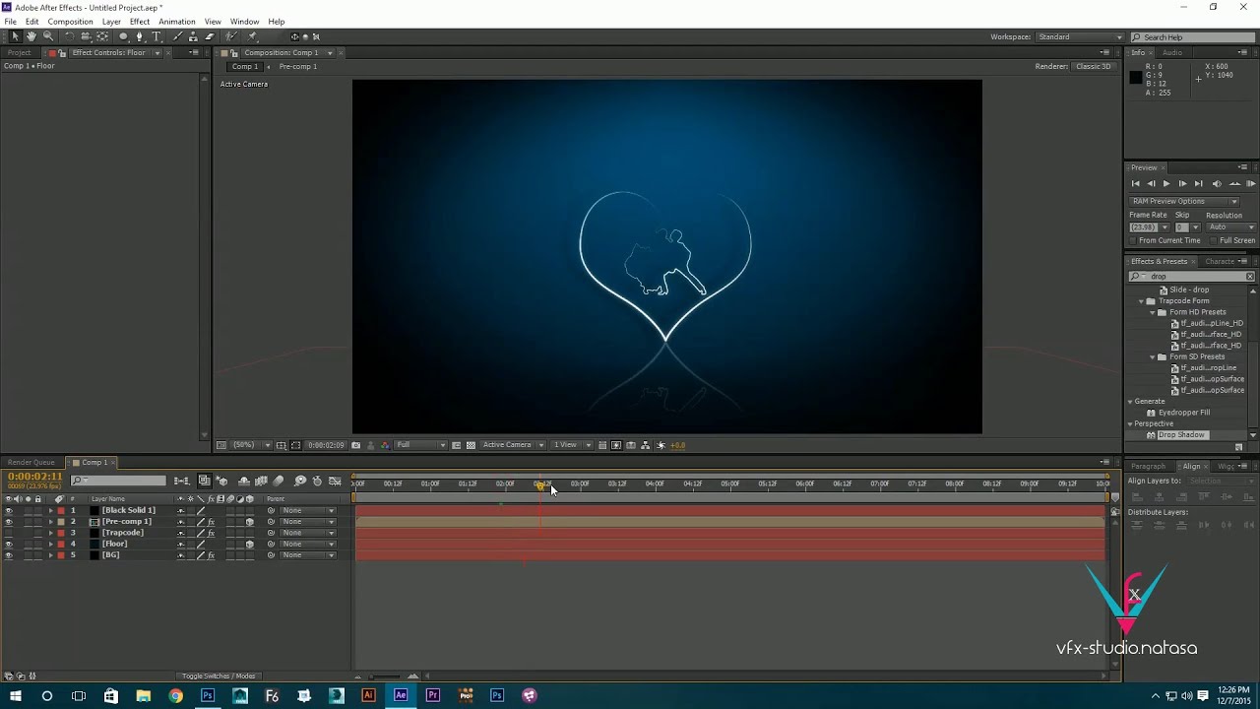Click the red label color of BG layer
1260x709 pixels.
[x=61, y=555]
